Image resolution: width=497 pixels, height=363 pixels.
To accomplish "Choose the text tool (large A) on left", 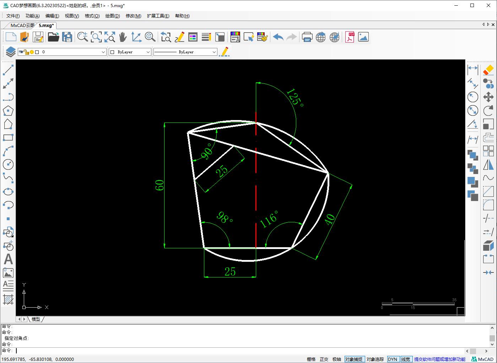I will 8,259.
